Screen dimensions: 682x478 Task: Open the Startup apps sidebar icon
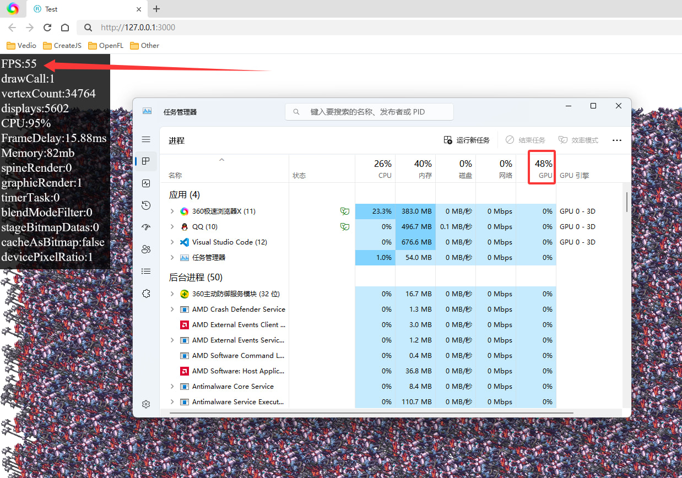coord(146,227)
